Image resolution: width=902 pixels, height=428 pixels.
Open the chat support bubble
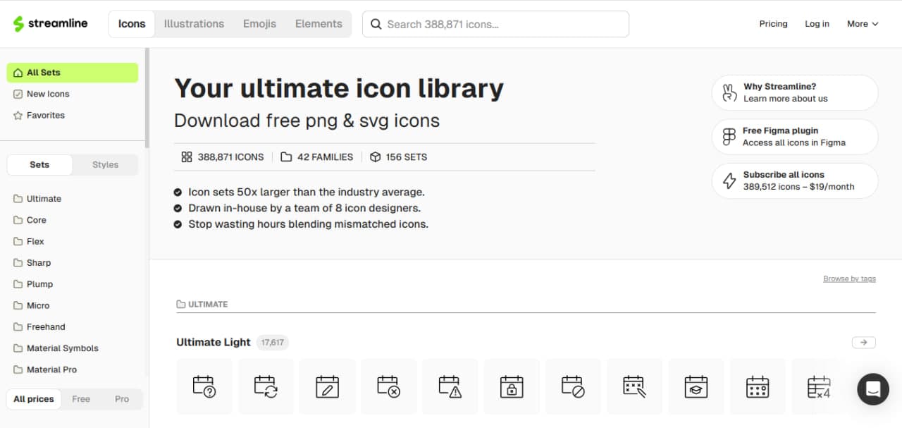(x=873, y=389)
